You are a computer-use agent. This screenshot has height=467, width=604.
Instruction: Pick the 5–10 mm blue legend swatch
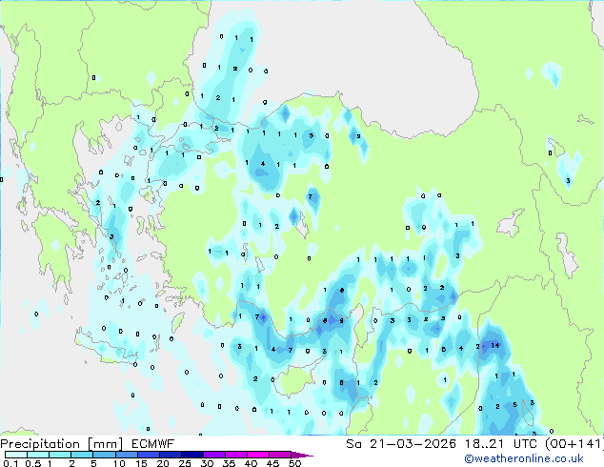coord(104,455)
